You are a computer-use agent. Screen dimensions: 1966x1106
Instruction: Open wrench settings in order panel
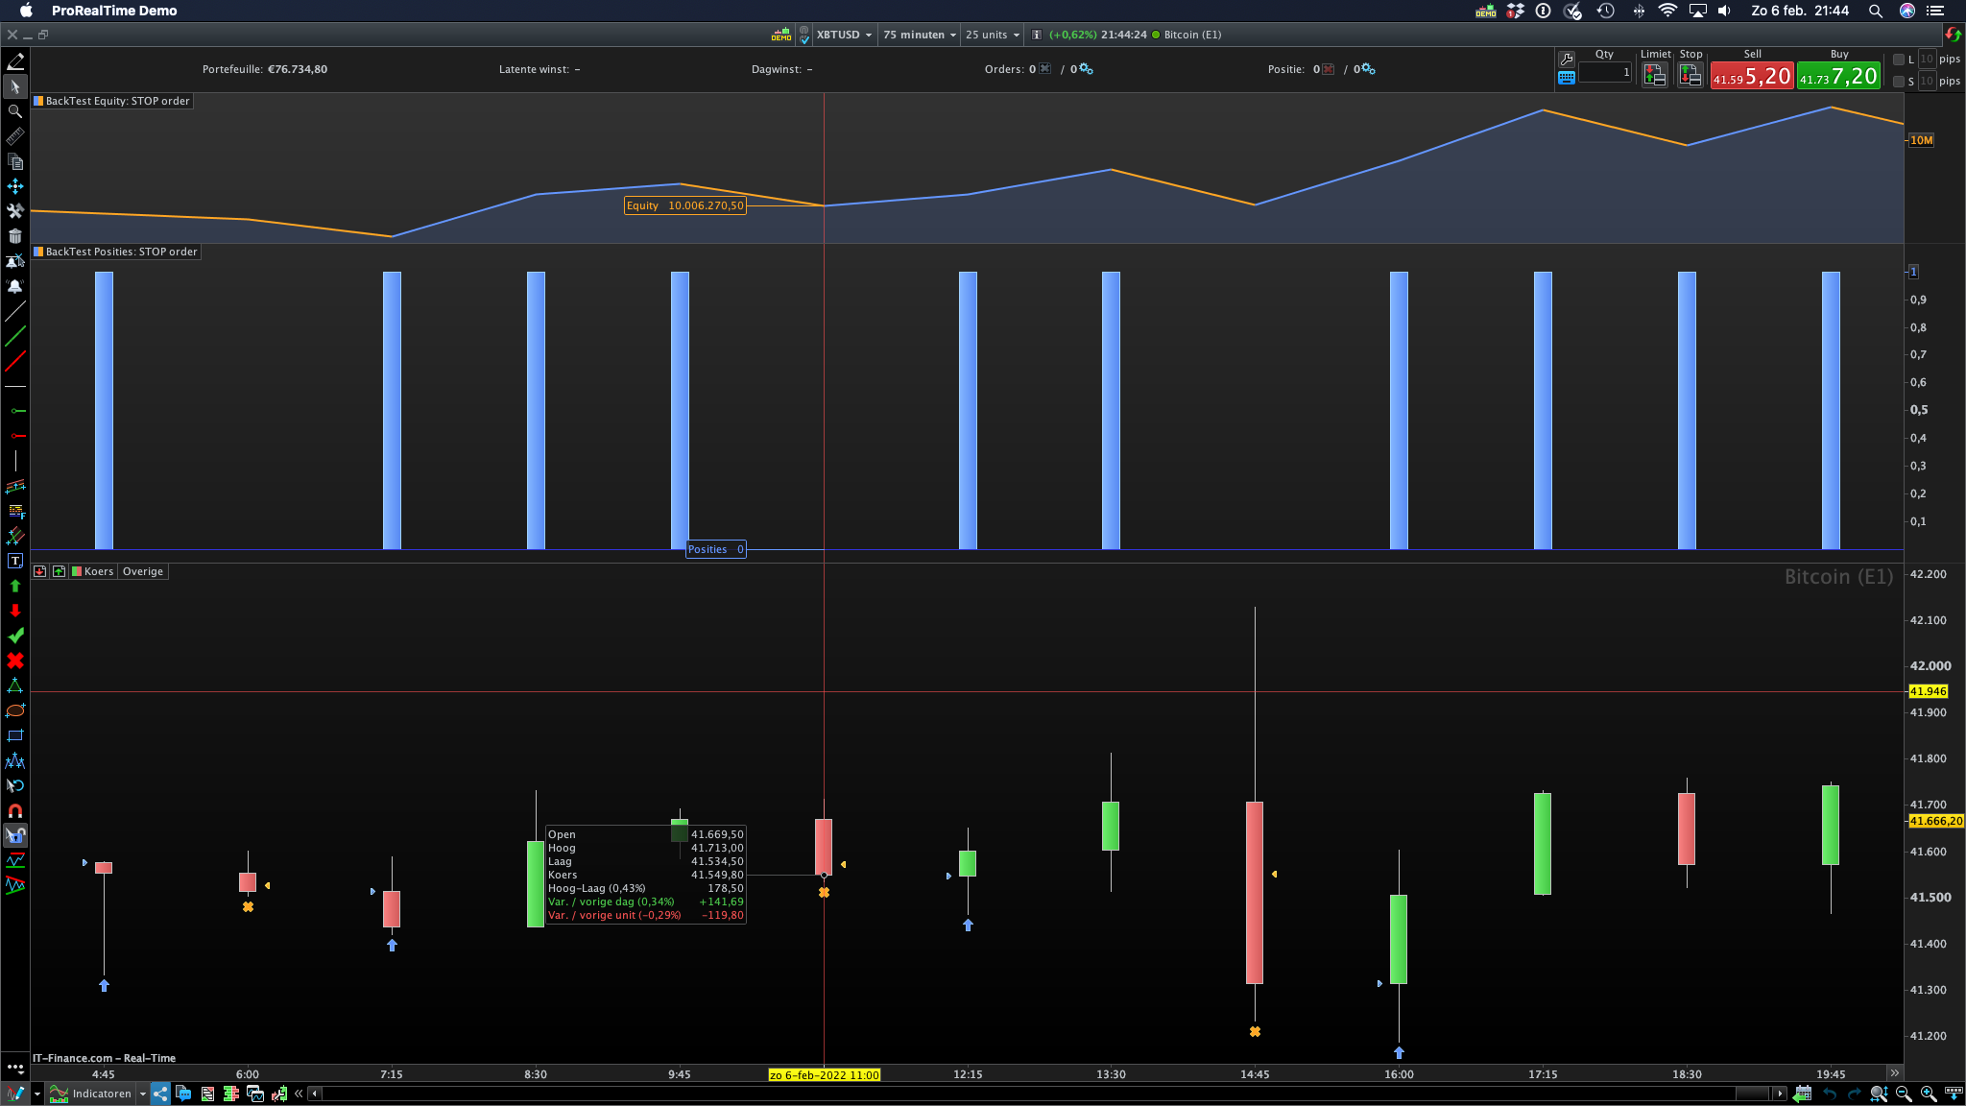tap(1567, 59)
